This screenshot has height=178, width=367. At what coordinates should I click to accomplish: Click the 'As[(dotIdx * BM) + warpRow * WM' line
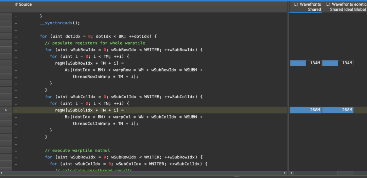[x=134, y=70]
